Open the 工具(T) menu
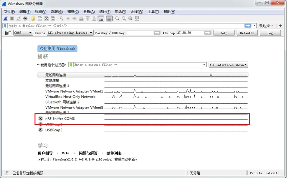 (154, 12)
